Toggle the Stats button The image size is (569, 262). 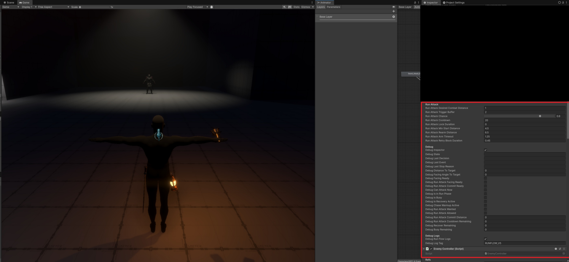pos(297,7)
